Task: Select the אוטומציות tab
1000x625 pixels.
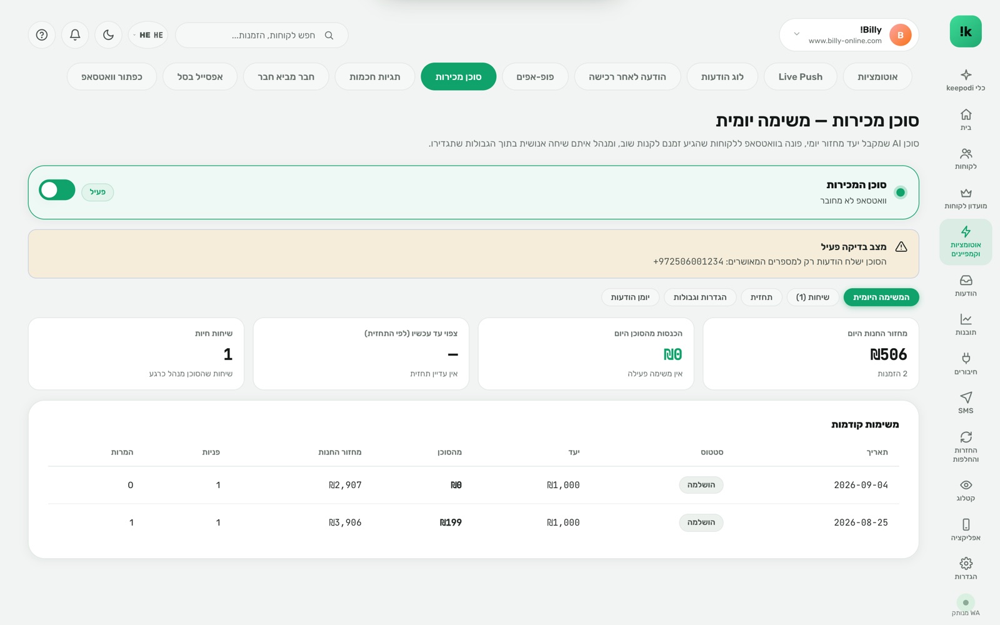Action: point(877,77)
